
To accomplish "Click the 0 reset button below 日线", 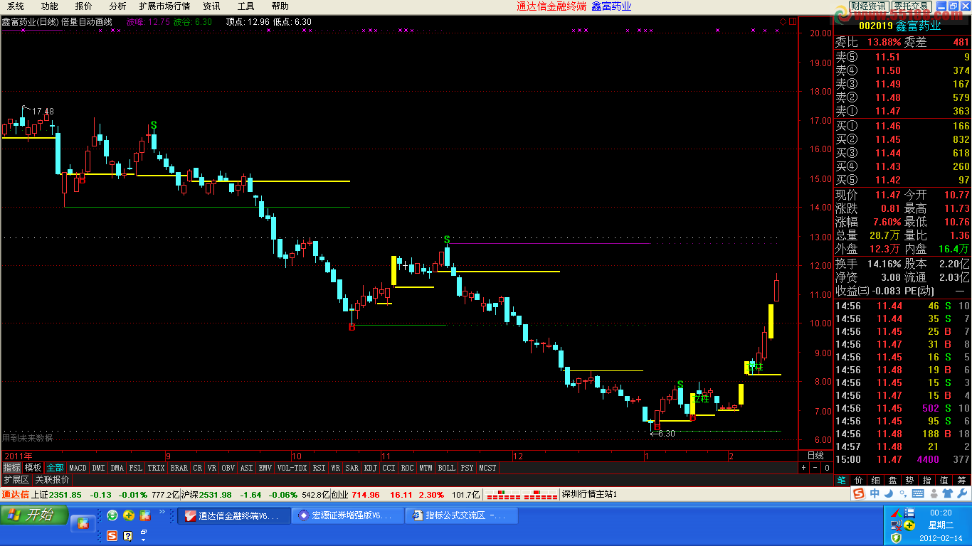I will 826,468.
